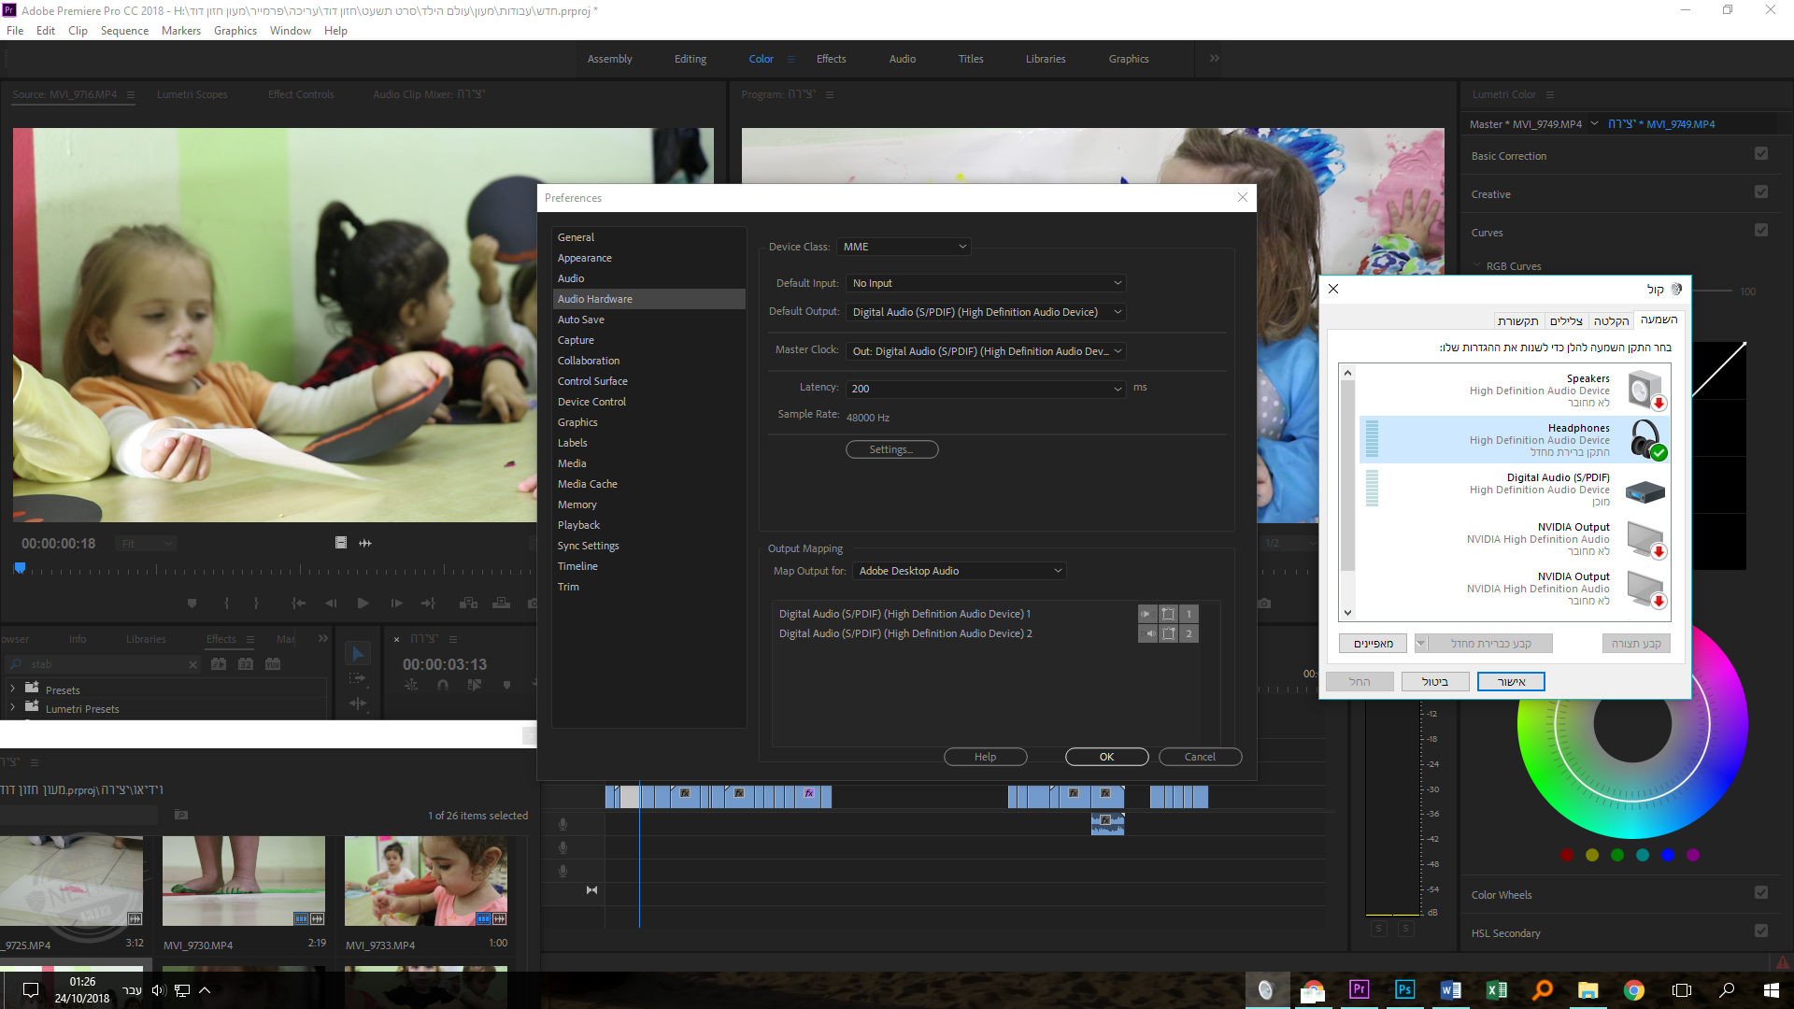
Task: Open the Device Class dropdown
Action: [x=904, y=247]
